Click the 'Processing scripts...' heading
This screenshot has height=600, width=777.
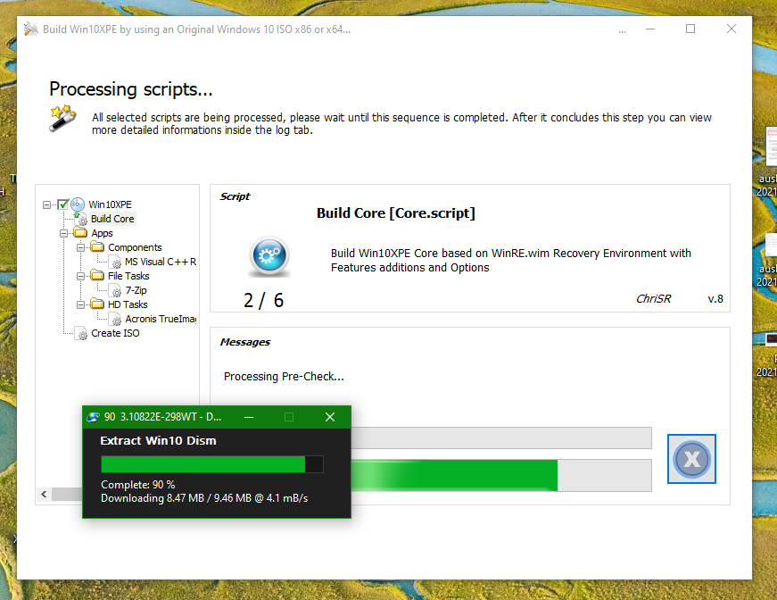(131, 89)
